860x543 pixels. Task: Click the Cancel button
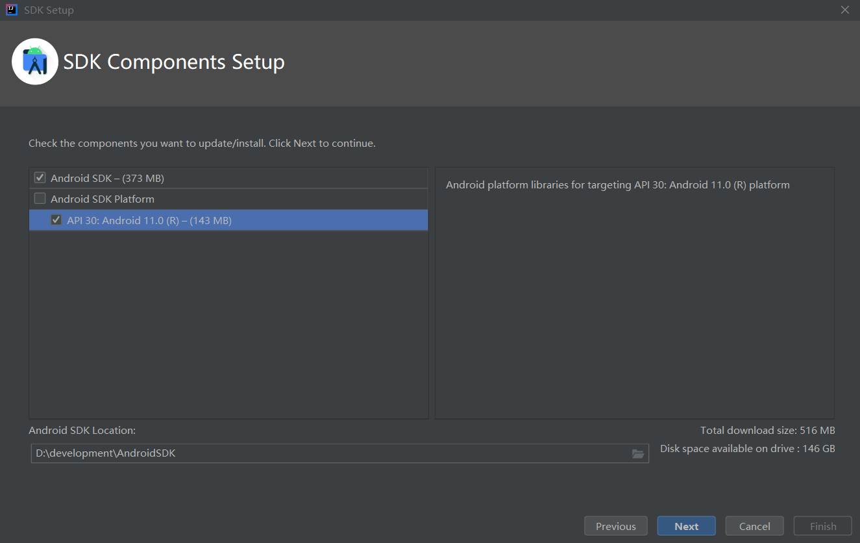pyautogui.click(x=754, y=526)
